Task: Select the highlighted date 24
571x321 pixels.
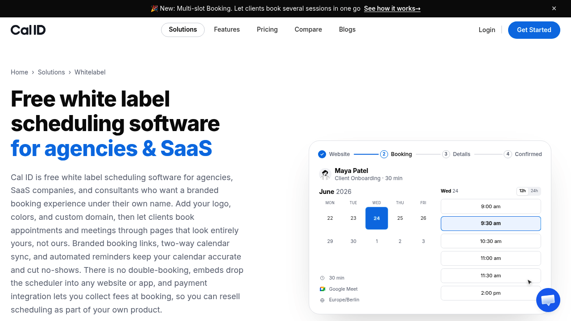Action: point(377,218)
